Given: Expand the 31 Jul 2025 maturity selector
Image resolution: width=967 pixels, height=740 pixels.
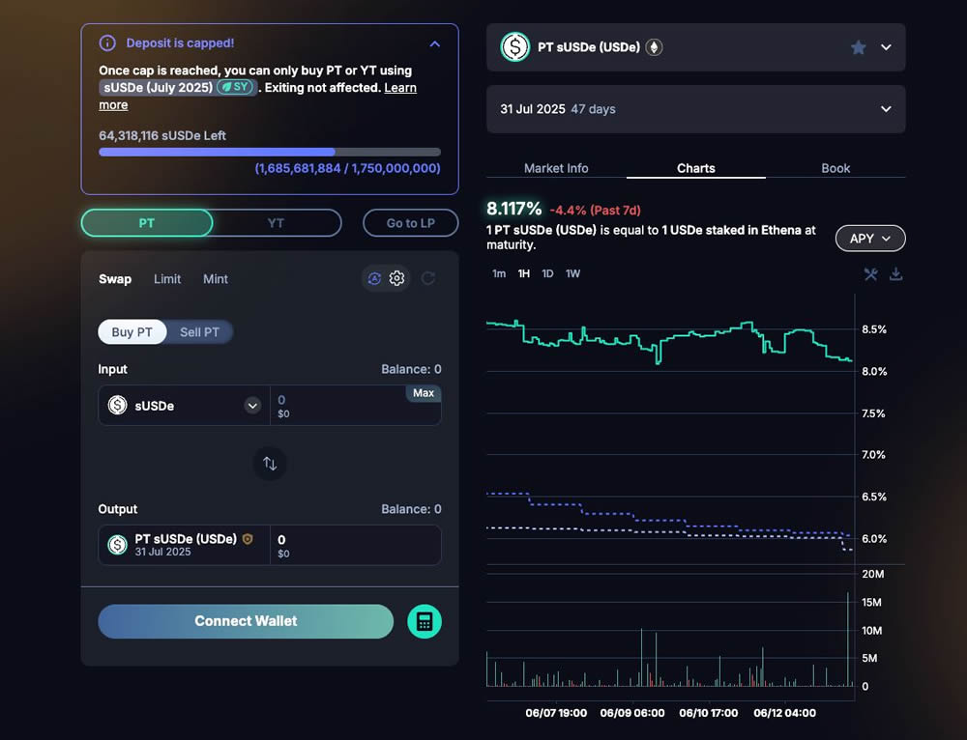Looking at the screenshot, I should click(x=886, y=109).
